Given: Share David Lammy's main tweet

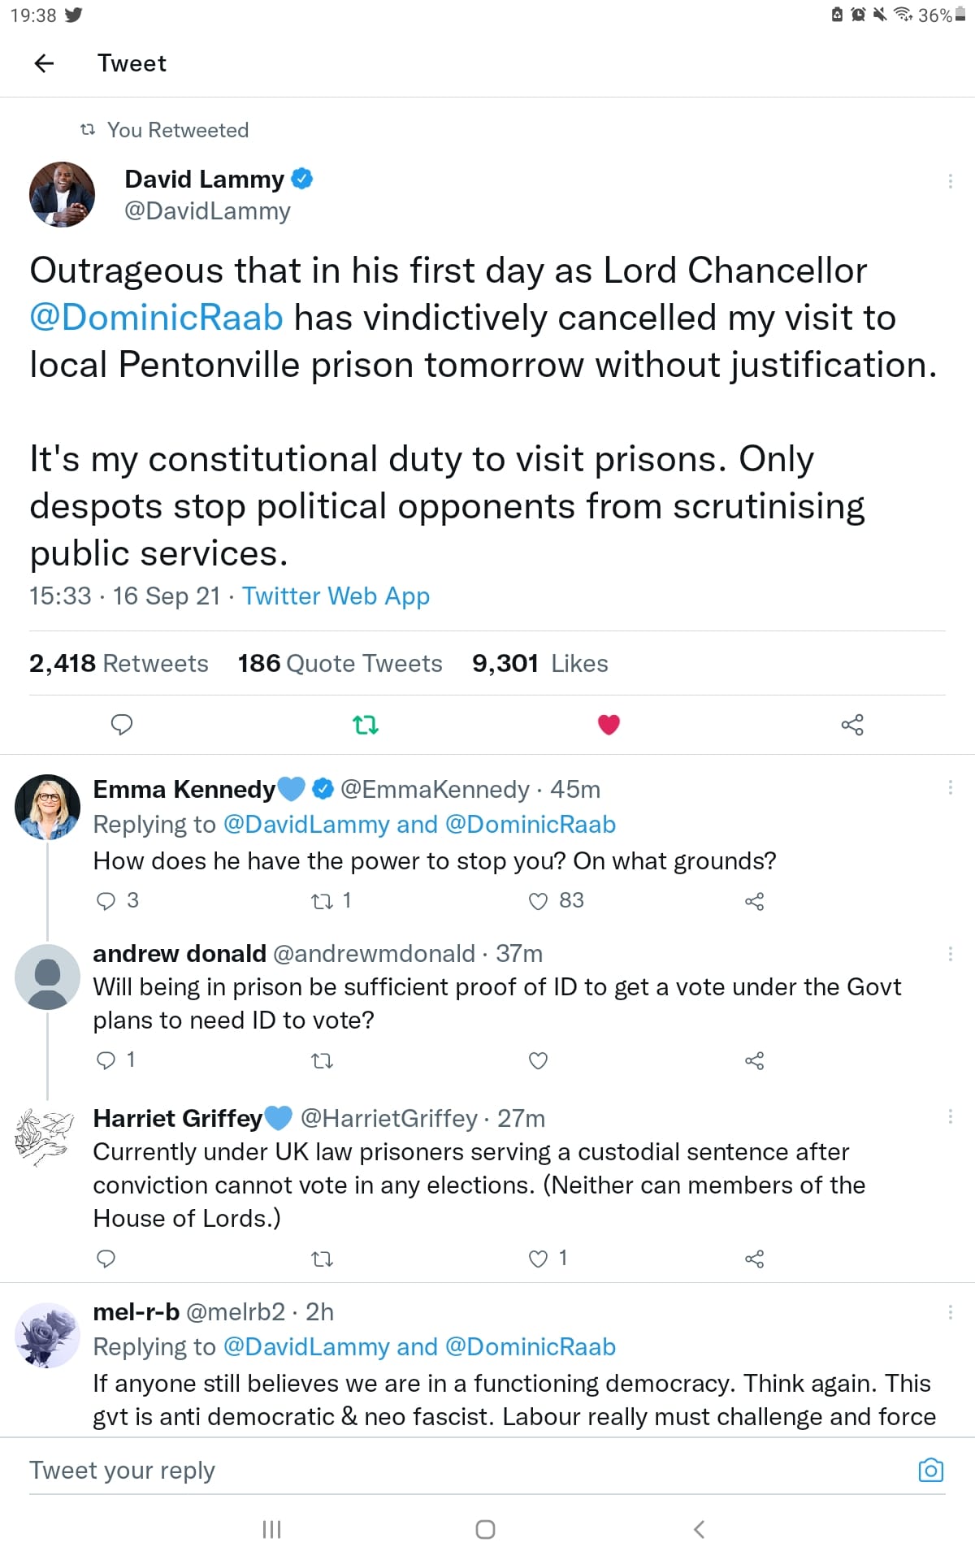Looking at the screenshot, I should tap(851, 725).
